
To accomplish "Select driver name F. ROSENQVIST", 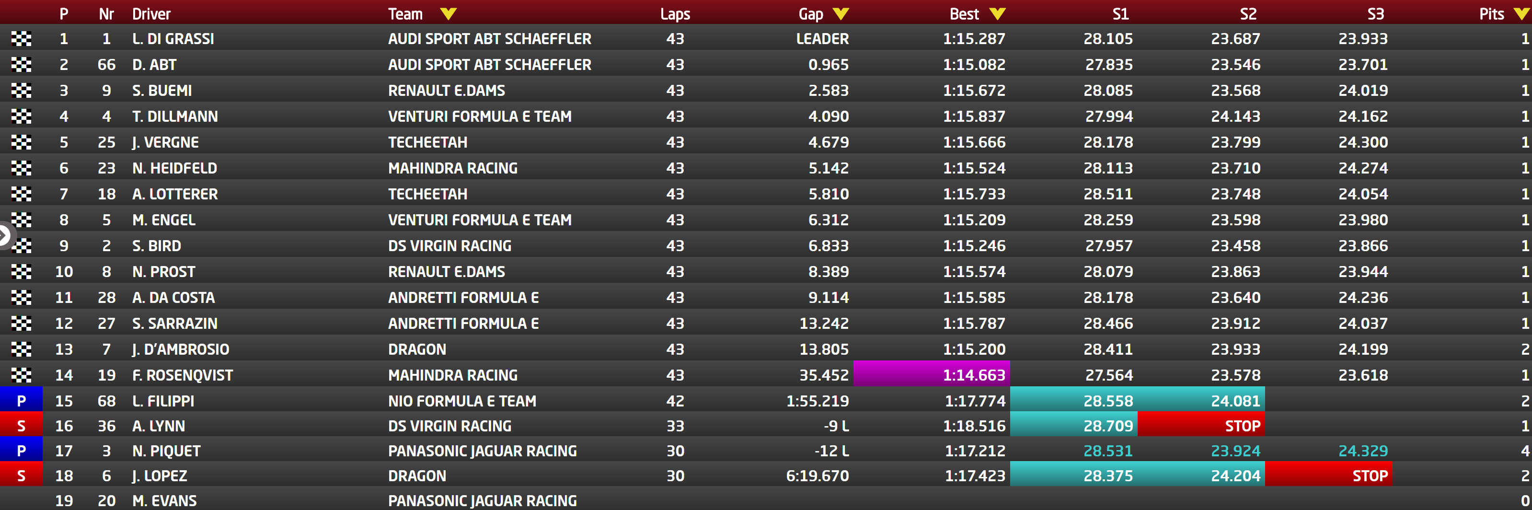I will coord(183,375).
